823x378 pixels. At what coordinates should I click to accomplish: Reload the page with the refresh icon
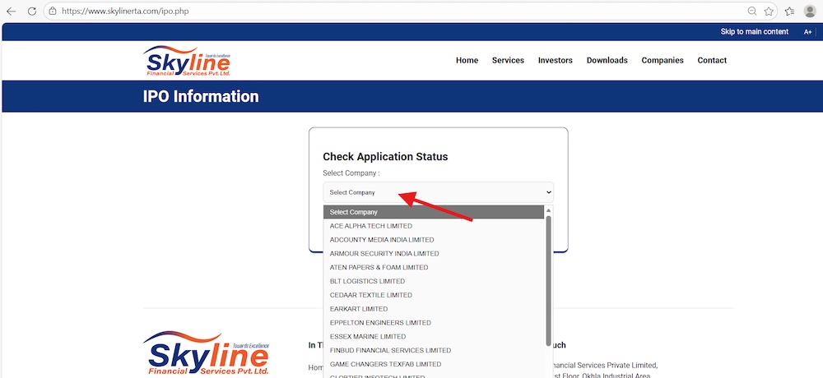31,11
